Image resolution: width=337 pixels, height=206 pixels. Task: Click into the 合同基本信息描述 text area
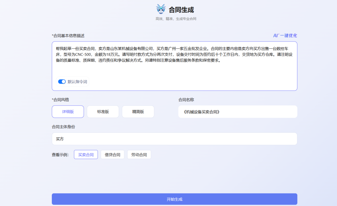(x=174, y=66)
